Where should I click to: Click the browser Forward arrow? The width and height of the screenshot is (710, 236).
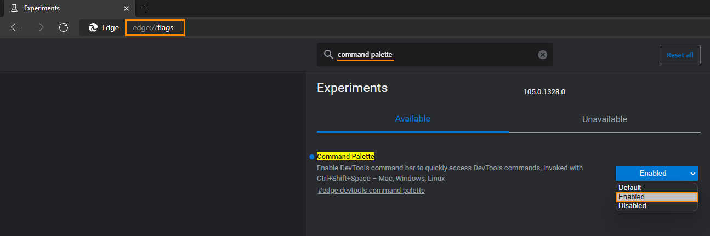tap(39, 27)
